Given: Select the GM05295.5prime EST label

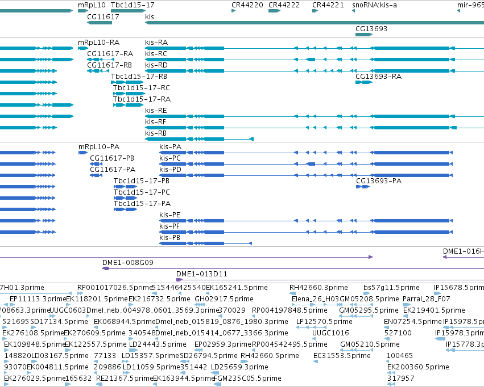Looking at the screenshot, I should coord(369,310).
